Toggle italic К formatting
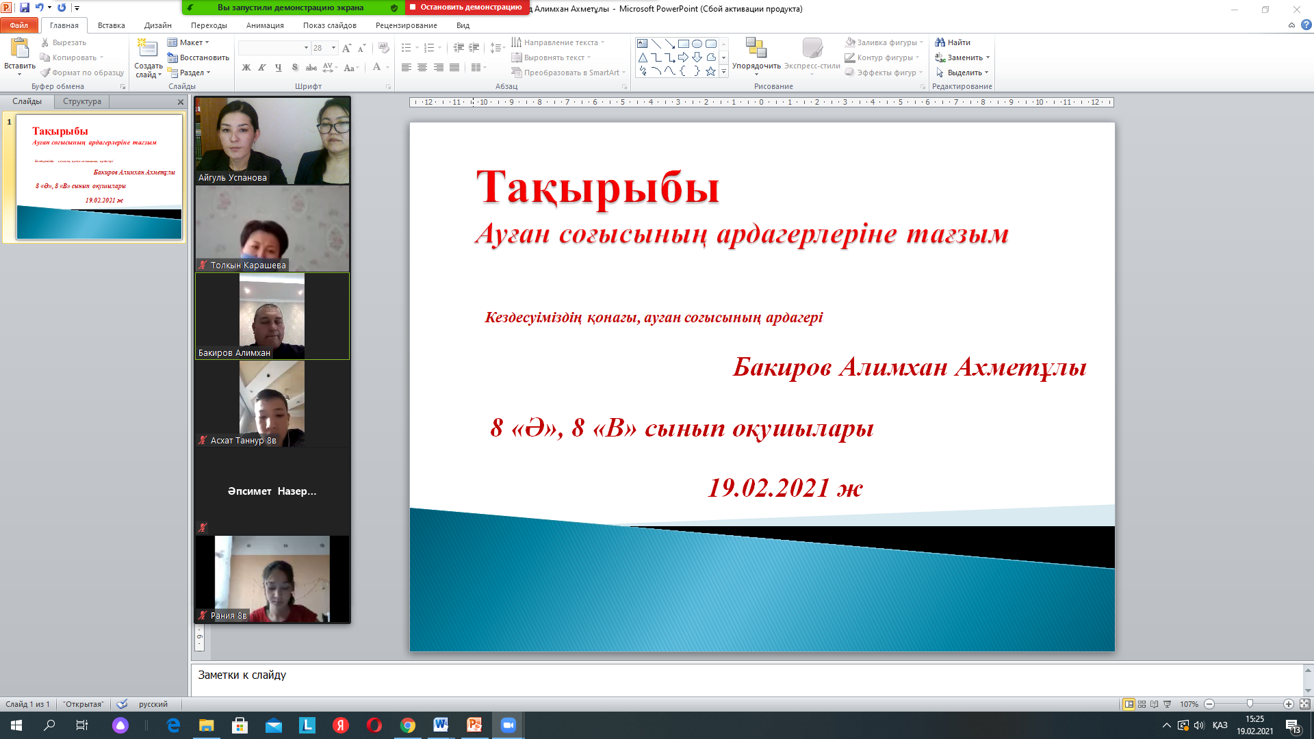 click(x=262, y=68)
